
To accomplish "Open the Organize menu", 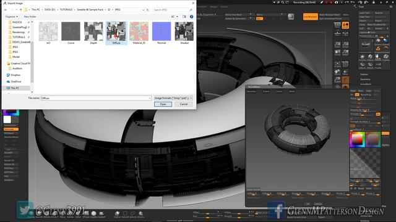I will [11, 17].
